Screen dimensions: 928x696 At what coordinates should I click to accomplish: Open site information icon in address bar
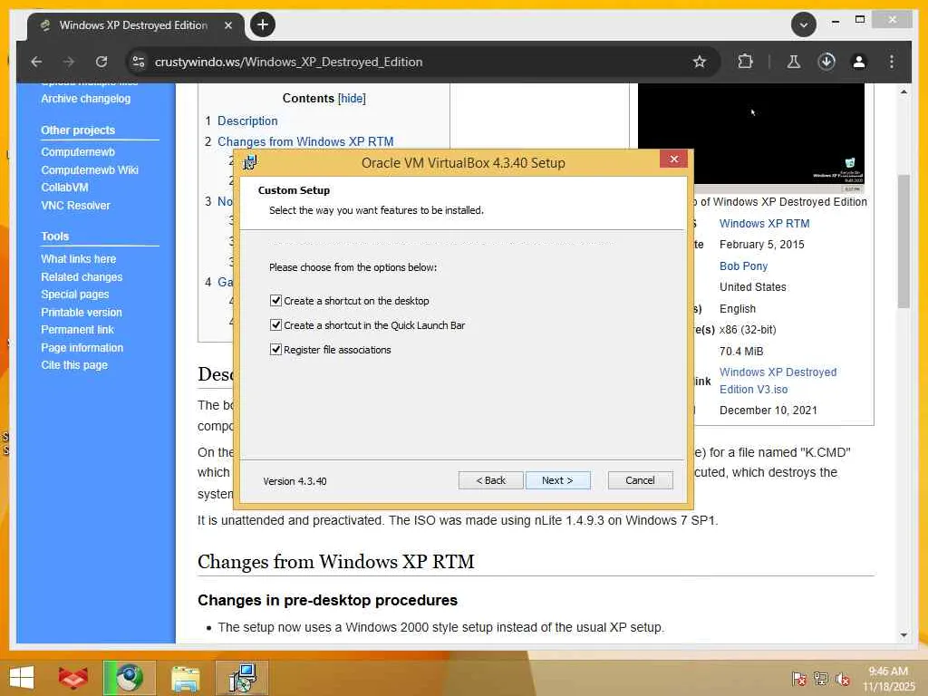click(139, 62)
